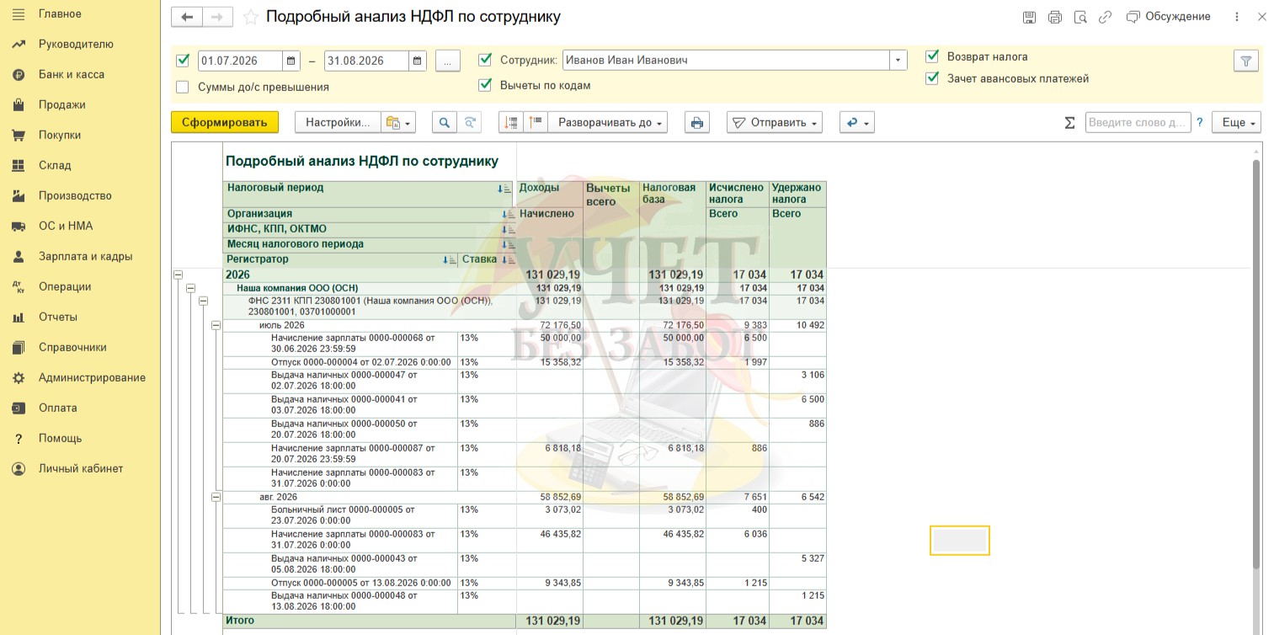The image size is (1274, 635).
Task: Click the vertical scrollbar of the report
Action: (x=1256, y=362)
